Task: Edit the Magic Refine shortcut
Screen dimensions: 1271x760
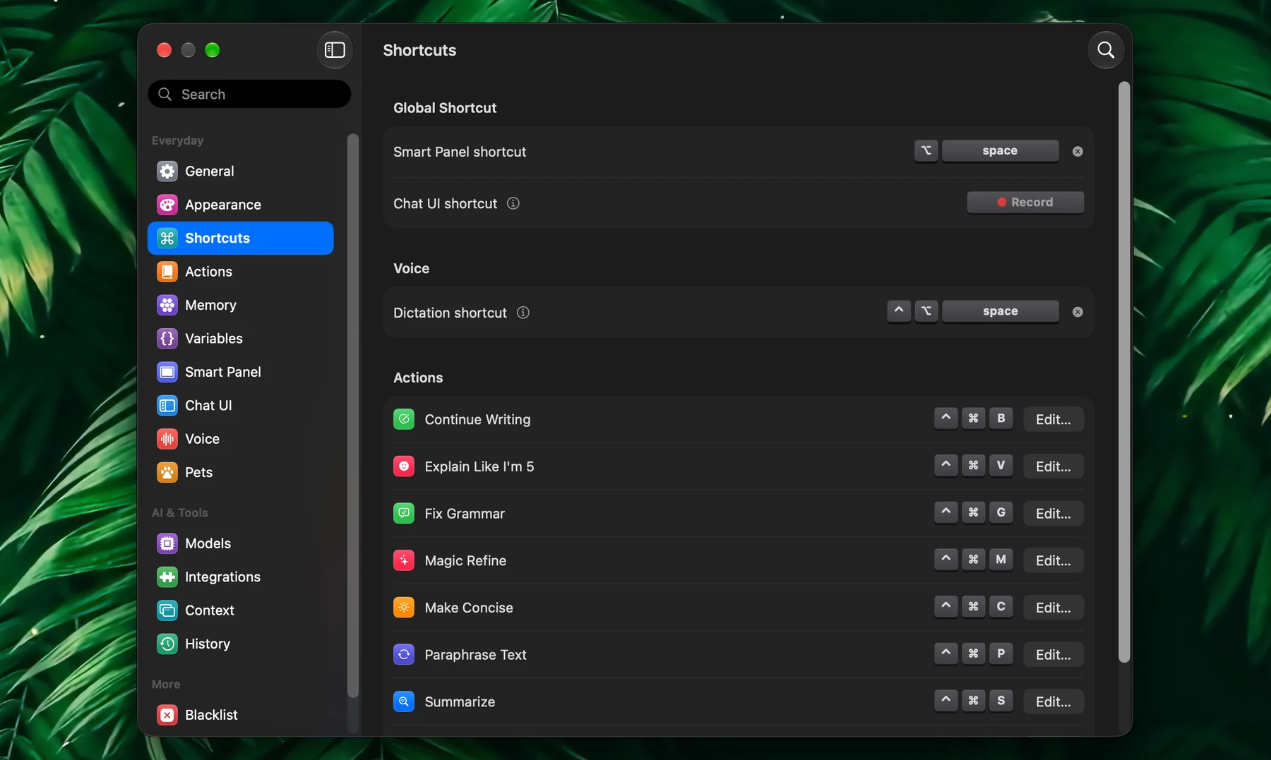Action: pos(1053,561)
